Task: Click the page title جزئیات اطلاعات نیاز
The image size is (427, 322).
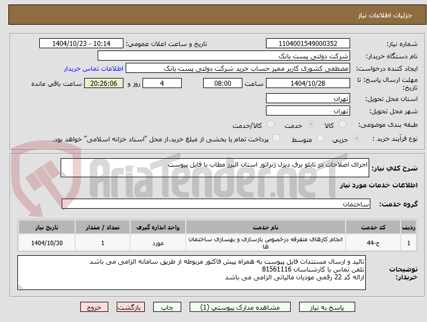Action: click(x=385, y=15)
